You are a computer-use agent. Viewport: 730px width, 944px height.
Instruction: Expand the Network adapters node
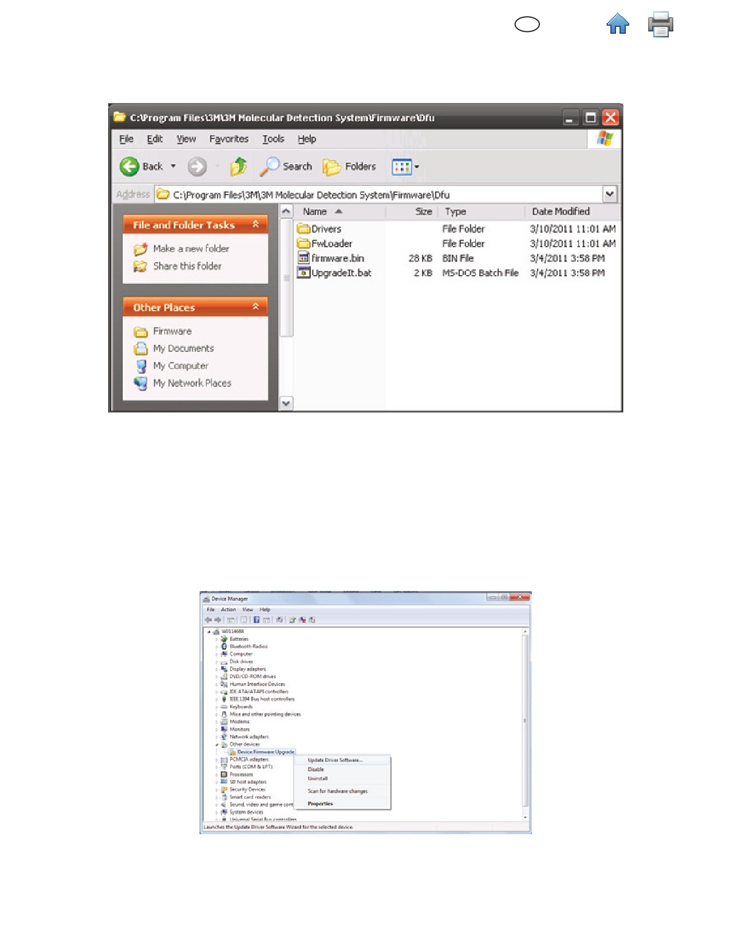(x=217, y=737)
